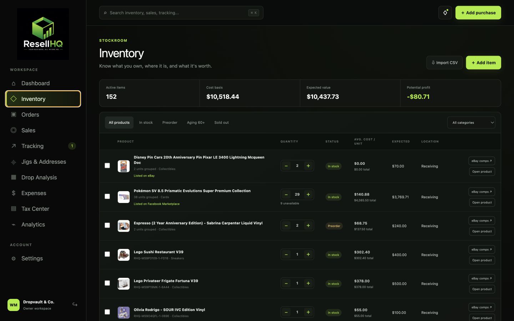This screenshot has width=514, height=321.
Task: Switch to Sold out tab
Action: (x=222, y=123)
